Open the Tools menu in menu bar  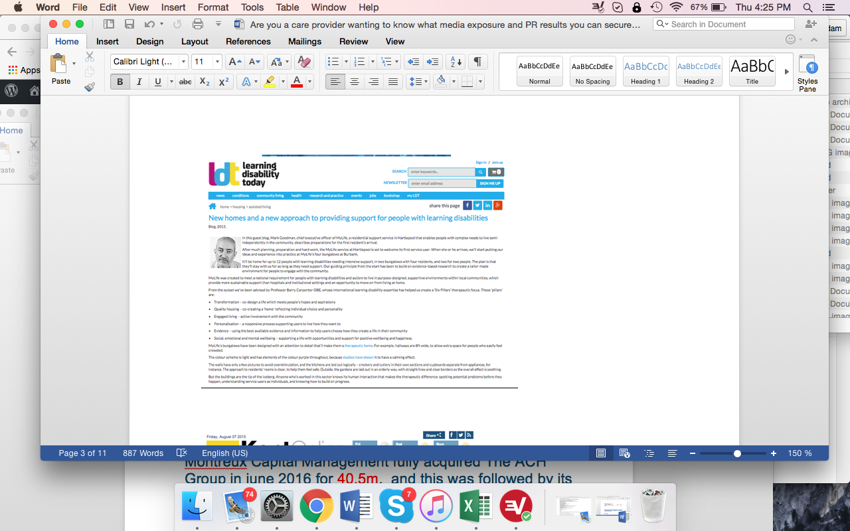252,7
